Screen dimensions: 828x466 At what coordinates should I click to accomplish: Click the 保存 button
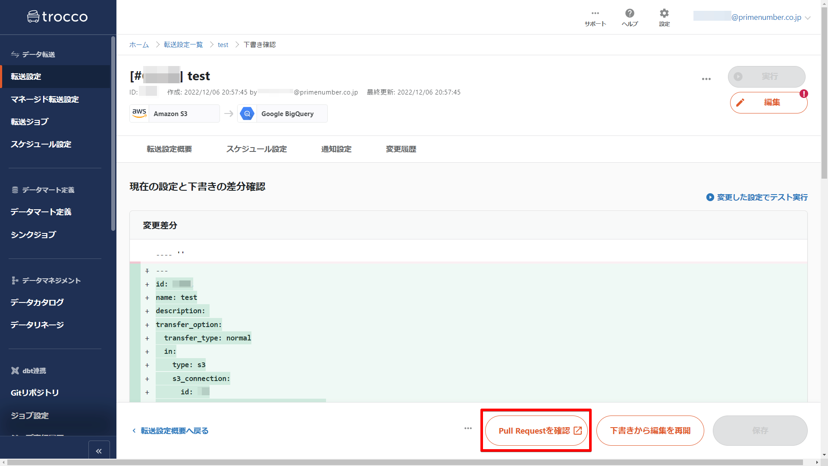click(x=760, y=431)
